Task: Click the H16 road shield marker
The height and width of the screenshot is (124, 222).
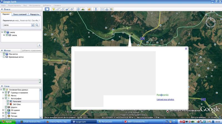Action: 142,38
